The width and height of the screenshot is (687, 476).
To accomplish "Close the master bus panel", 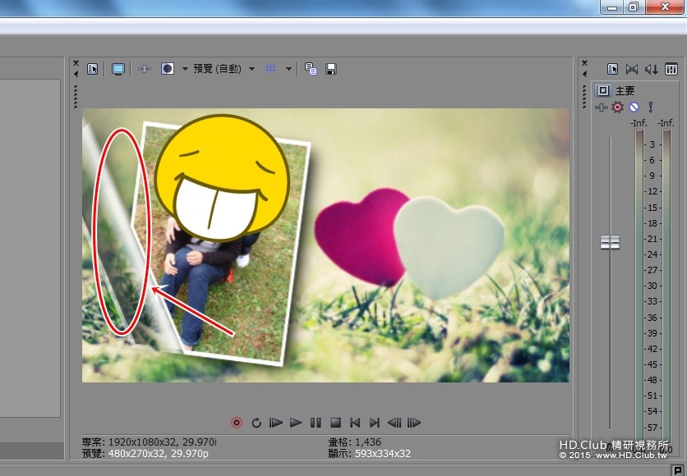I will 584,63.
